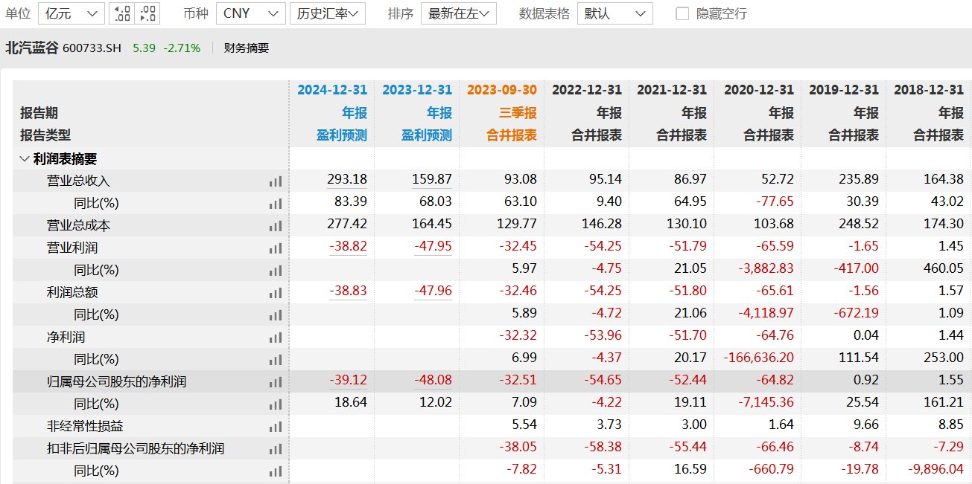The image size is (972, 484).
Task: Click value 3.73 in 非经常性损益 row
Action: click(609, 425)
